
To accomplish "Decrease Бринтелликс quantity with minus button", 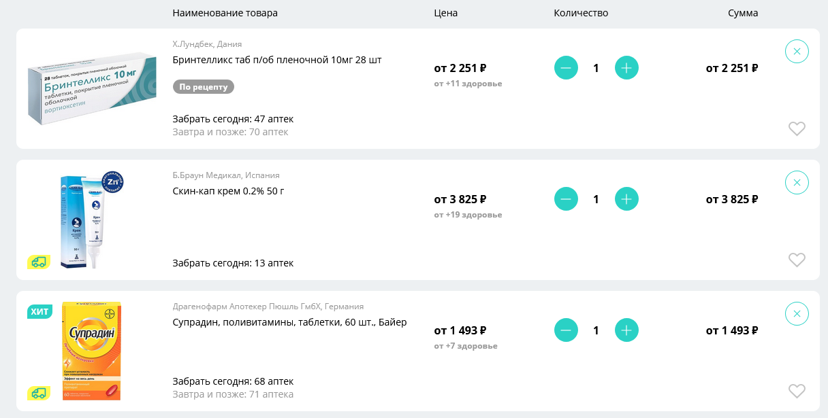I will [566, 68].
